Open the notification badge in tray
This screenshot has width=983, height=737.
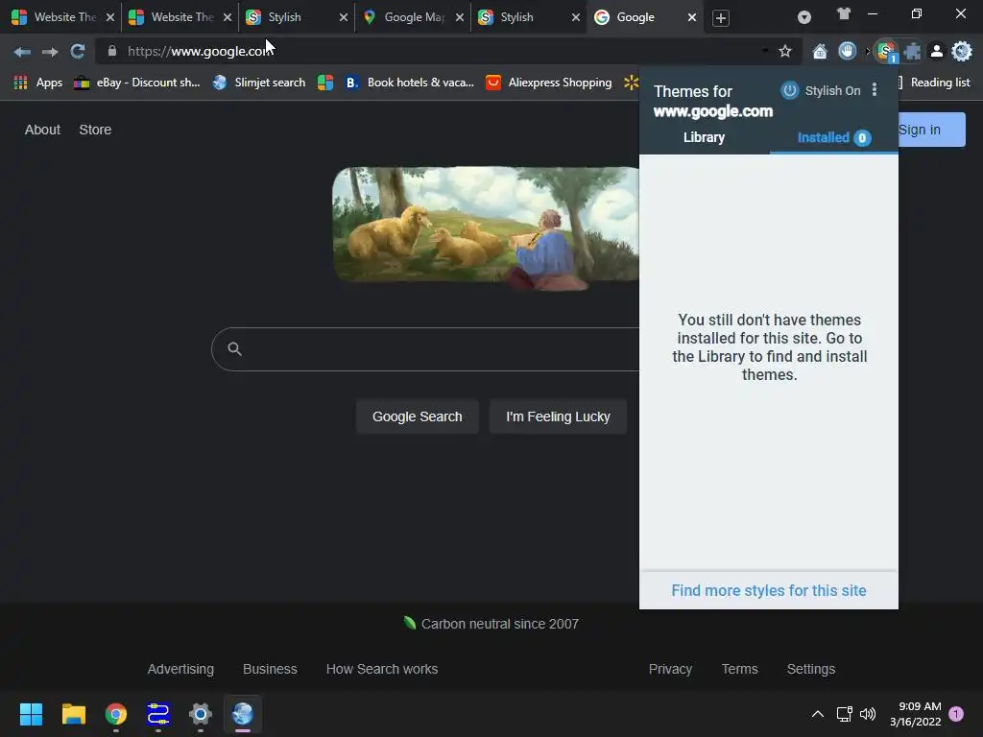point(956,714)
